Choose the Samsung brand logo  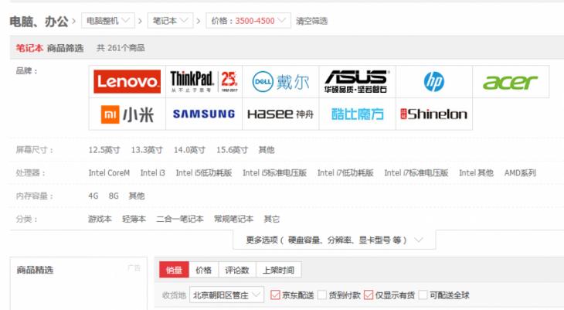pyautogui.click(x=204, y=114)
